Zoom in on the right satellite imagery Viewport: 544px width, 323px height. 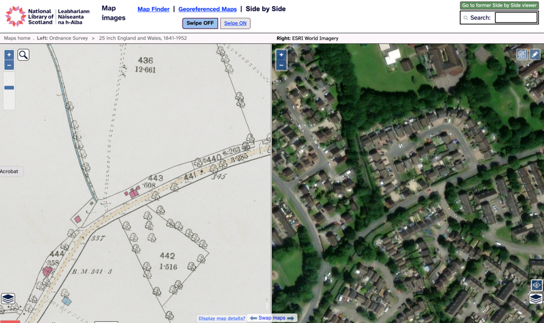[x=282, y=54]
